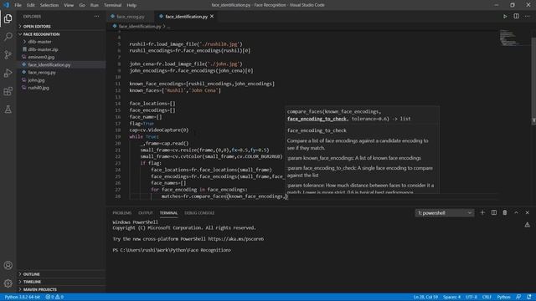
Task: Create a new terminal with plus icon
Action: [x=482, y=212]
